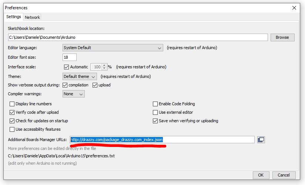
Task: Toggle Check for updates on startup
Action: [12, 121]
